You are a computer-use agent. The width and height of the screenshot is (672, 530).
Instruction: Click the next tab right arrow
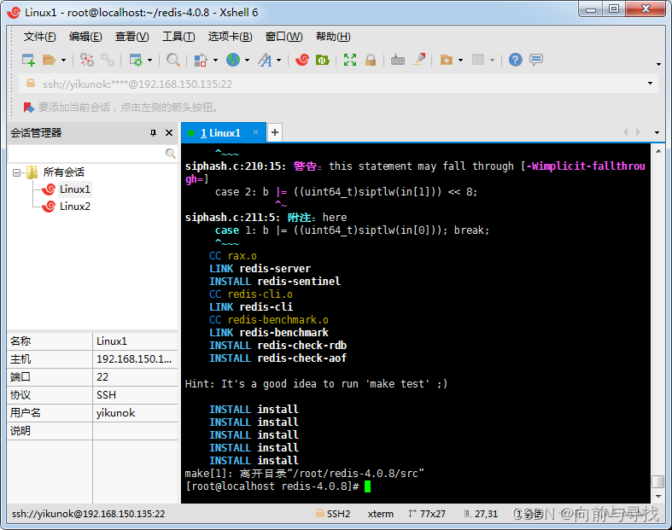tap(639, 132)
